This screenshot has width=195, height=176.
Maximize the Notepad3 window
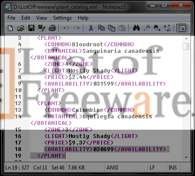click(164, 5)
